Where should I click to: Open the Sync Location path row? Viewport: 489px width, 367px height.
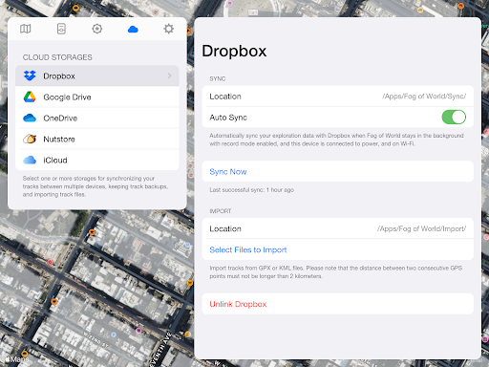point(338,97)
